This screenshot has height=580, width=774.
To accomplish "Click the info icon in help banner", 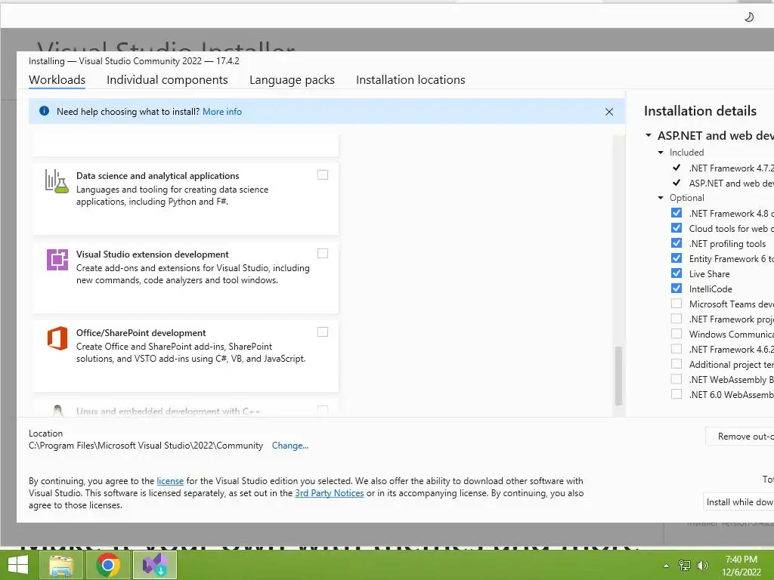I will click(44, 111).
